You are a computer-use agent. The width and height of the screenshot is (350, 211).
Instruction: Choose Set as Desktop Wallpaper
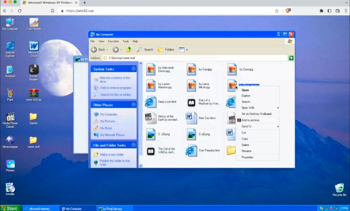(x=257, y=114)
